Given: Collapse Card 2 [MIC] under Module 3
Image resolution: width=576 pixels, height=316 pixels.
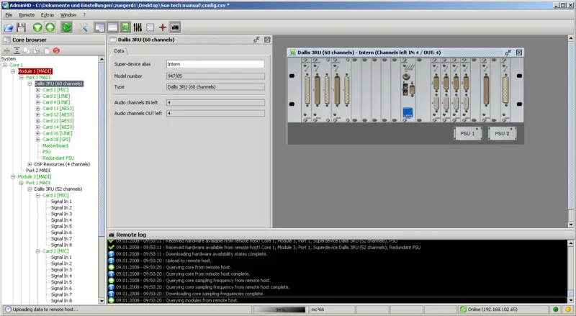Looking at the screenshot, I should [38, 251].
